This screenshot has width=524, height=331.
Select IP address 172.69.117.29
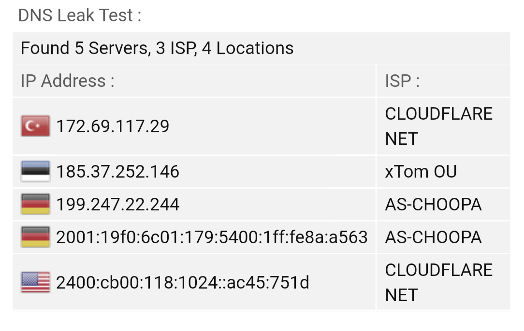pyautogui.click(x=113, y=126)
